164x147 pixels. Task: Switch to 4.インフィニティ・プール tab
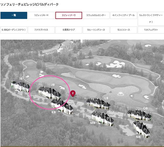click(x=124, y=15)
